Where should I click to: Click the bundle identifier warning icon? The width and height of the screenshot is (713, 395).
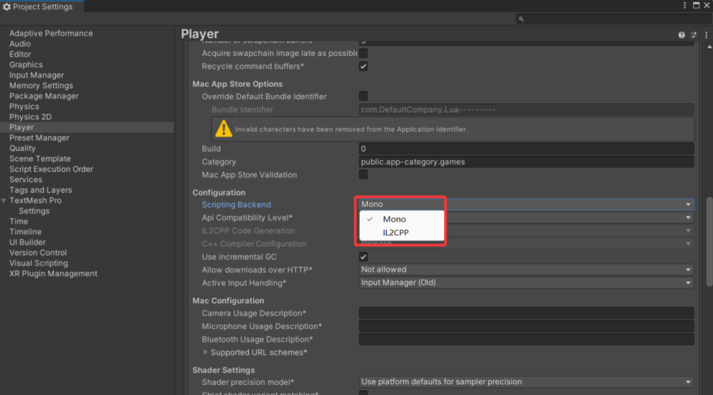click(x=224, y=129)
